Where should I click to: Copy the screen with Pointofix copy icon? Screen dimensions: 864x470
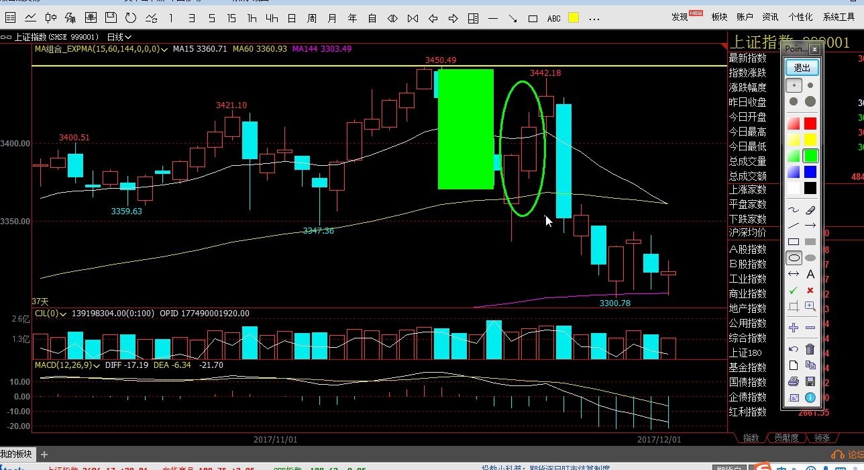pyautogui.click(x=810, y=365)
